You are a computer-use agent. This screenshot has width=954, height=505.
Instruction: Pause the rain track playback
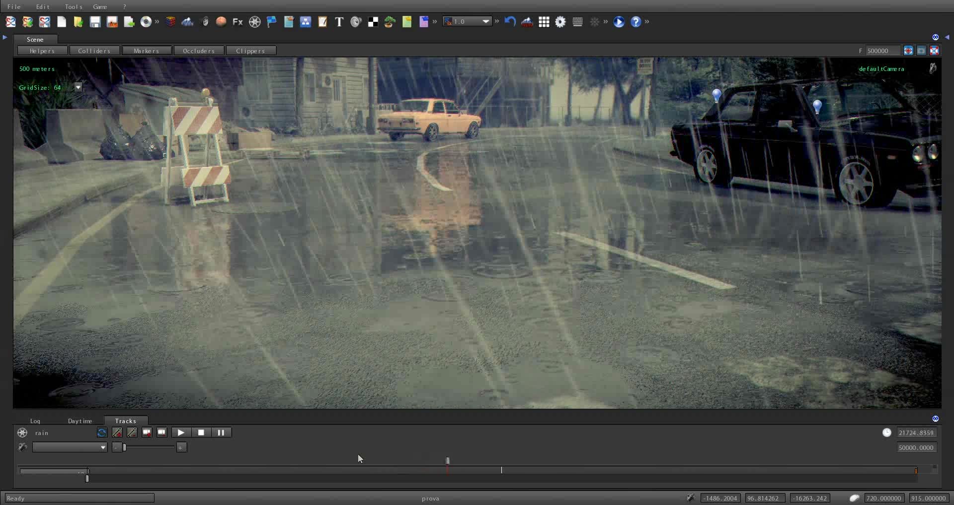pos(221,433)
